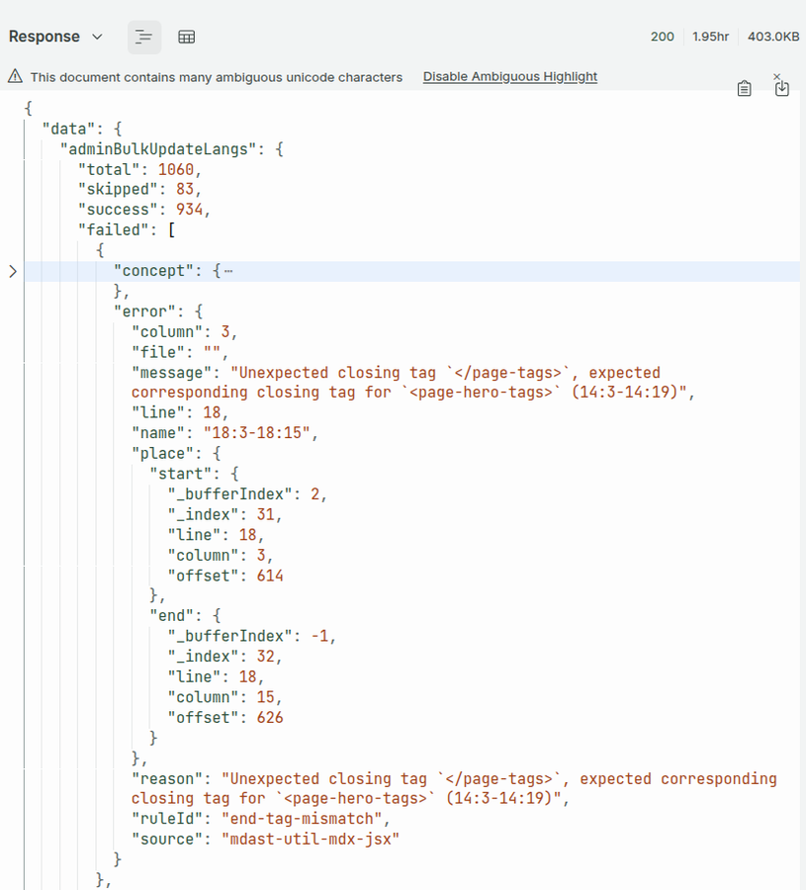Click the "file" key
Screen dimensions: 806x890
pyautogui.click(x=158, y=352)
